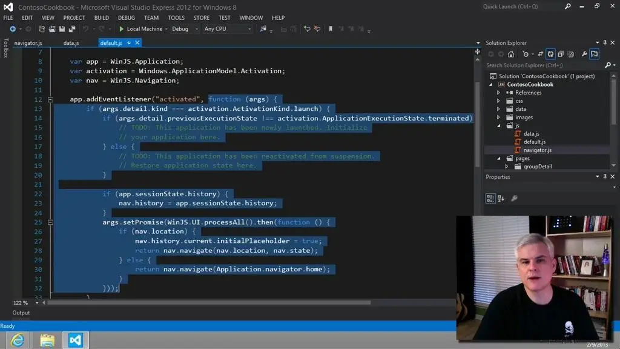The height and width of the screenshot is (349, 620).
Task: Click the Collapse All icon in Solution Explorer
Action: [x=561, y=54]
